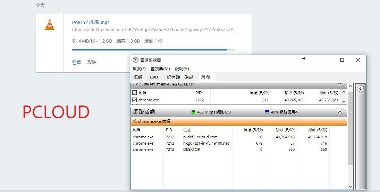Screen dimensions: 380x192
Task: Minimize the Resource Monitor window
Action: 327,60
